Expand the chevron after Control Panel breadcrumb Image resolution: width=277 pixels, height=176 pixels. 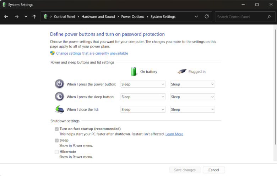click(78, 17)
